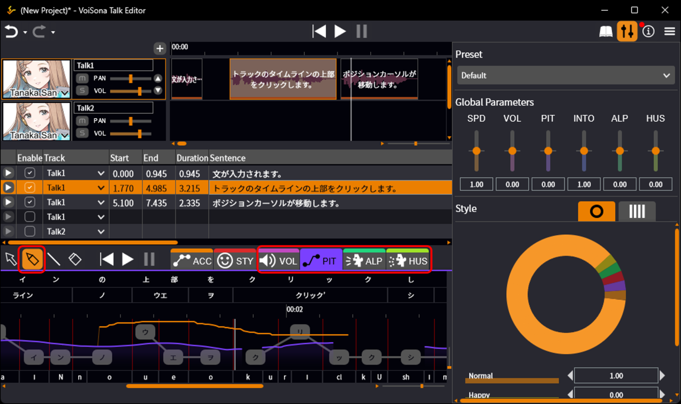Select the pen drawing tool
681x404 pixels.
click(32, 259)
